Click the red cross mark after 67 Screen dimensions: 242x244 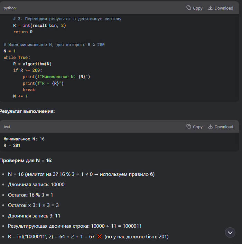[x=100, y=236]
